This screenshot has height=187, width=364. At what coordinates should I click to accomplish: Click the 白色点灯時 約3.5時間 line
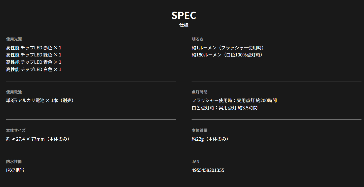click(x=225, y=108)
